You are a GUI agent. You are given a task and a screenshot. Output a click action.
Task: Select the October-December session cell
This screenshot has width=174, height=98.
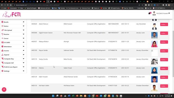coord(142,85)
